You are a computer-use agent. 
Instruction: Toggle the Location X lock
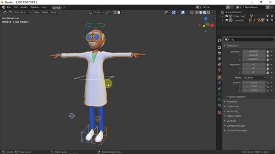point(267,51)
